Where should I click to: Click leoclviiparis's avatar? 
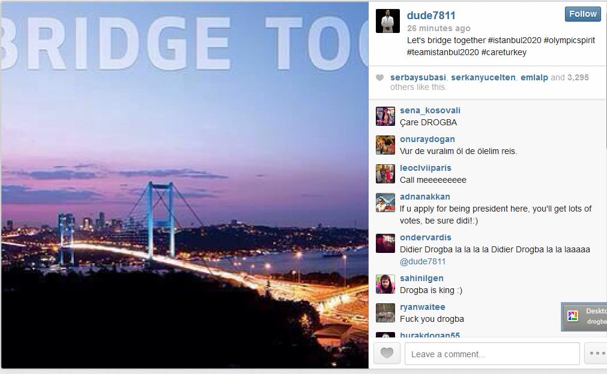[x=385, y=174]
